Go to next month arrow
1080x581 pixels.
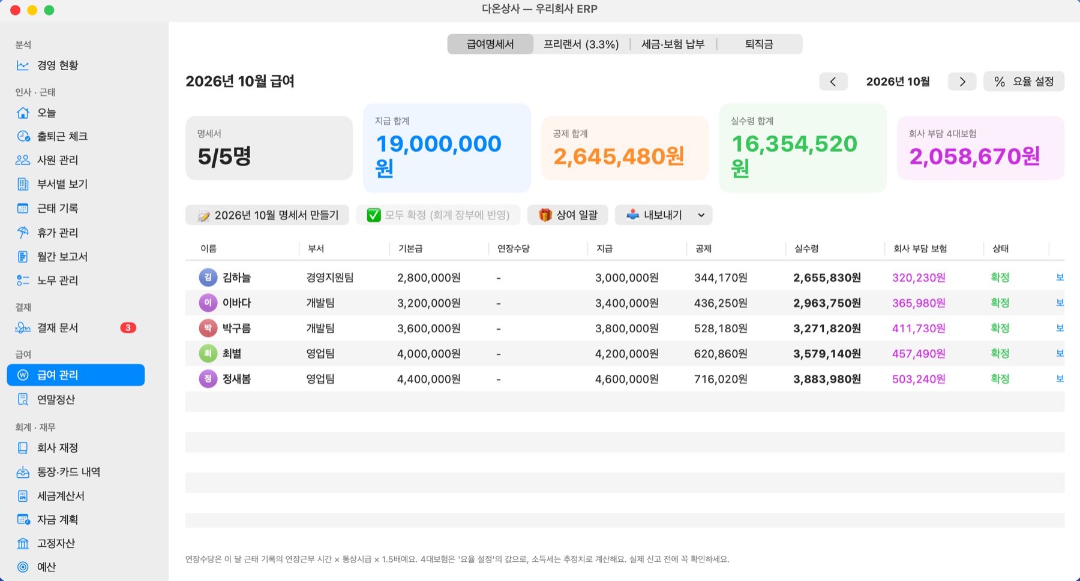click(x=962, y=82)
